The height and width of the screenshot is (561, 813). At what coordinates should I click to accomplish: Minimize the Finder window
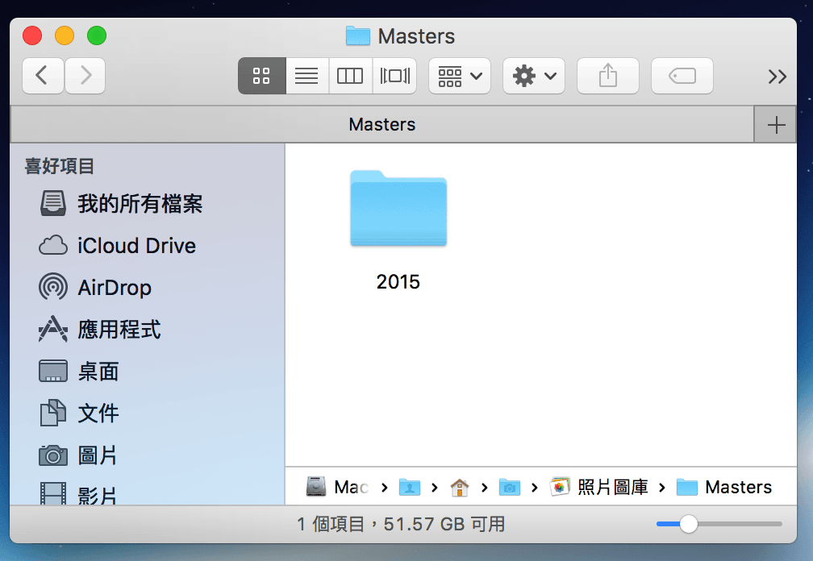[65, 35]
